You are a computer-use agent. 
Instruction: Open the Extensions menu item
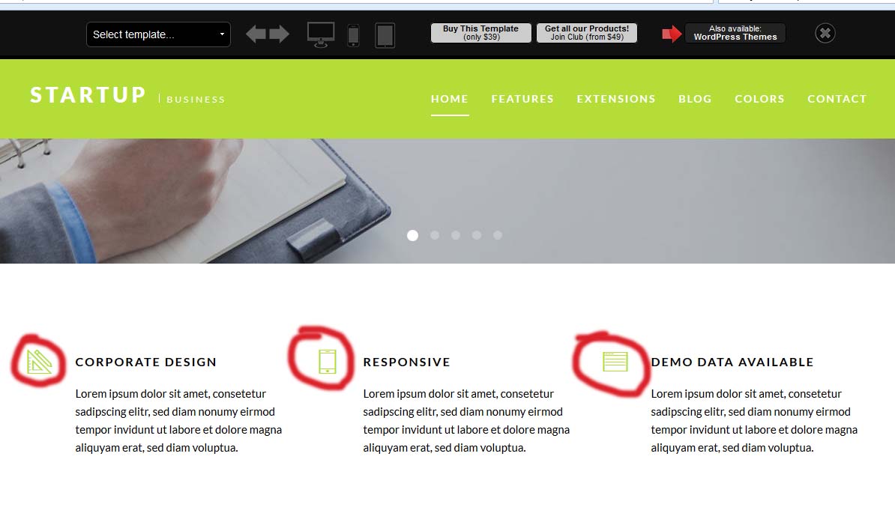click(x=616, y=99)
